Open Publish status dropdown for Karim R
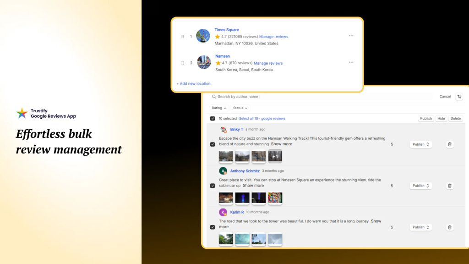 (x=420, y=227)
